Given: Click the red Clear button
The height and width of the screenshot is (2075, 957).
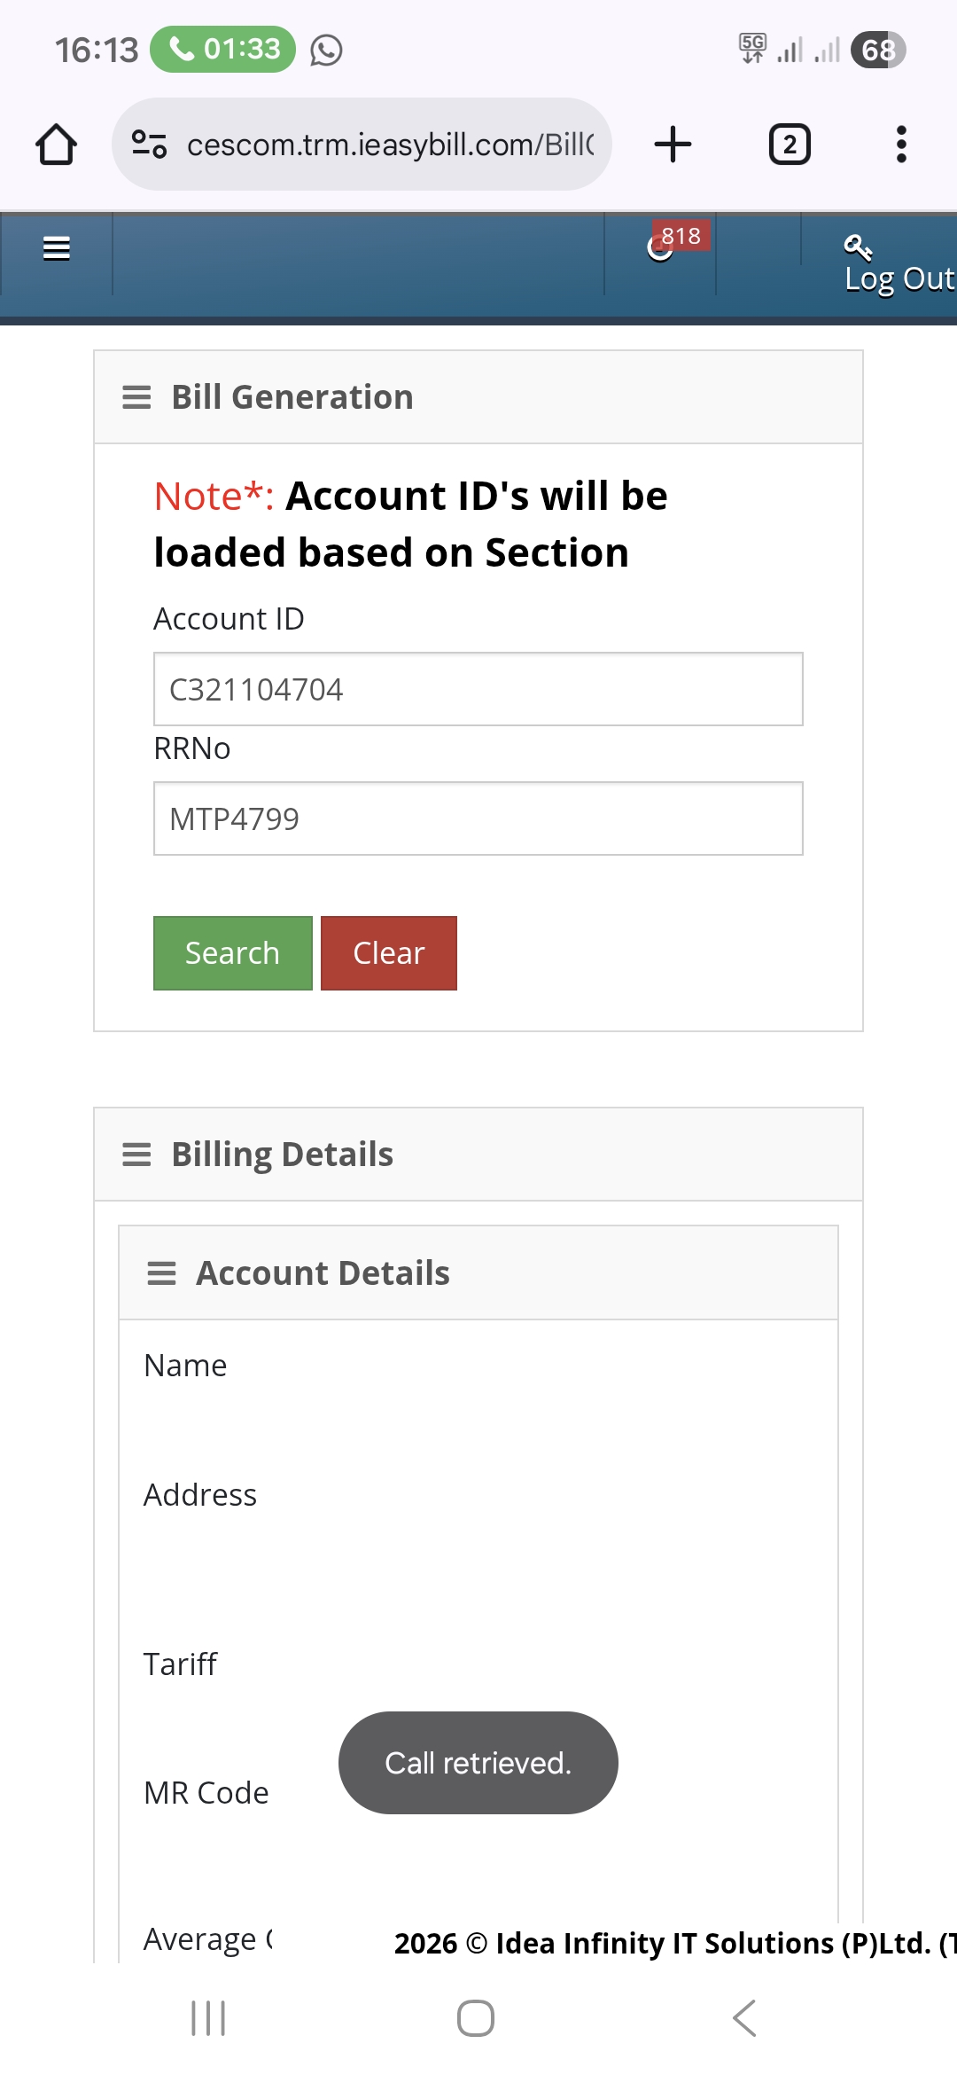Looking at the screenshot, I should 388,953.
